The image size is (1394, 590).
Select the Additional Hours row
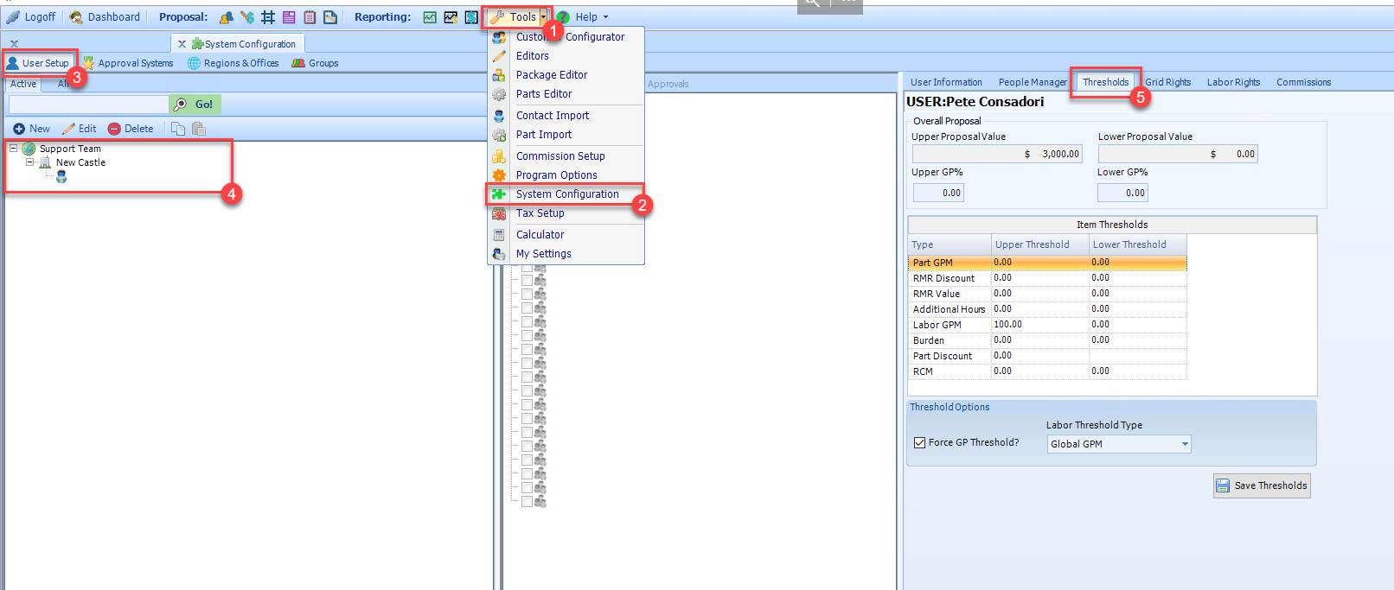(x=1047, y=309)
